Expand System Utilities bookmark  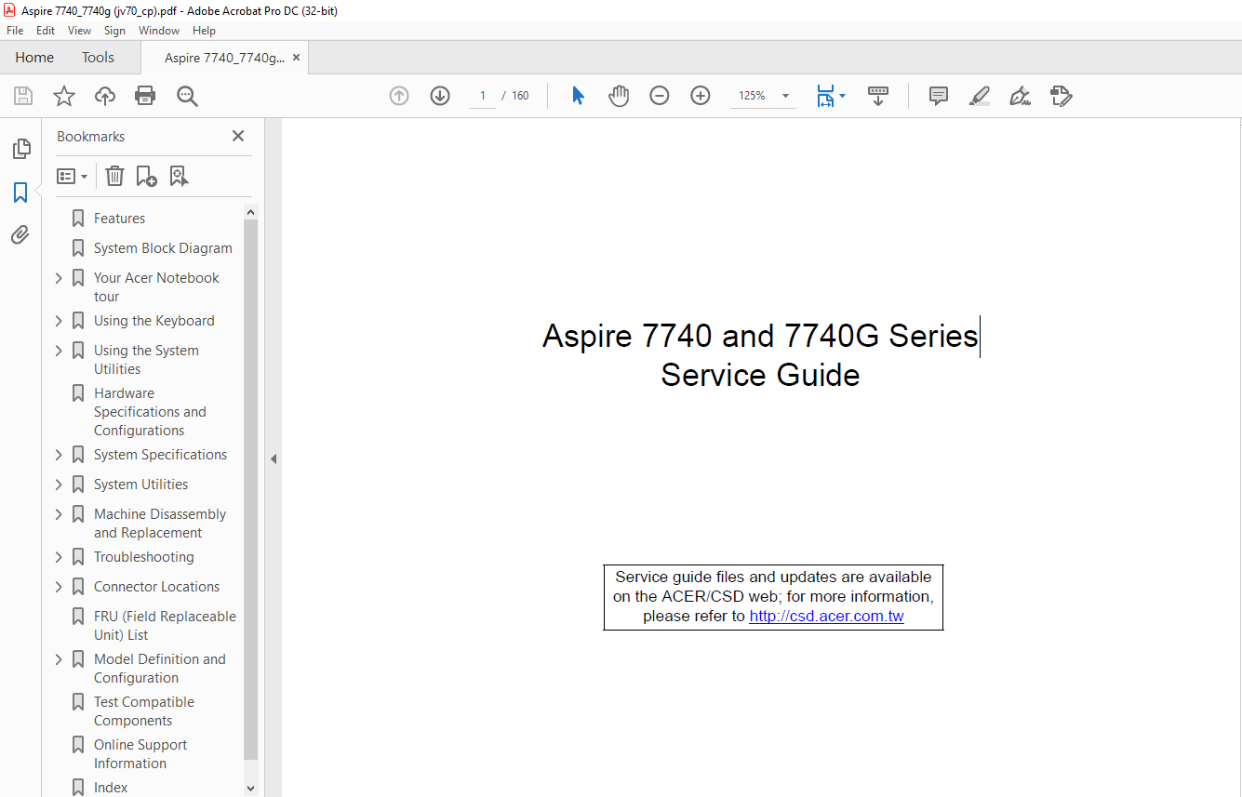click(59, 485)
